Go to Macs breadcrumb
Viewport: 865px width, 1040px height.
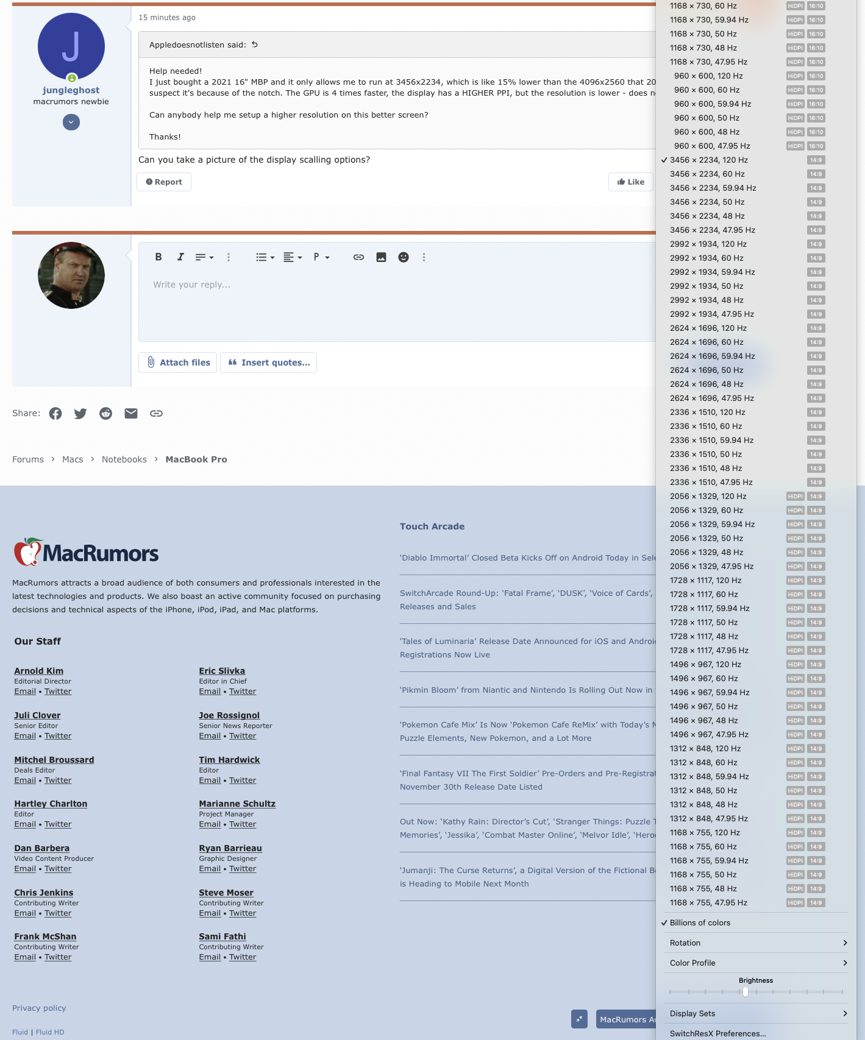click(x=73, y=459)
